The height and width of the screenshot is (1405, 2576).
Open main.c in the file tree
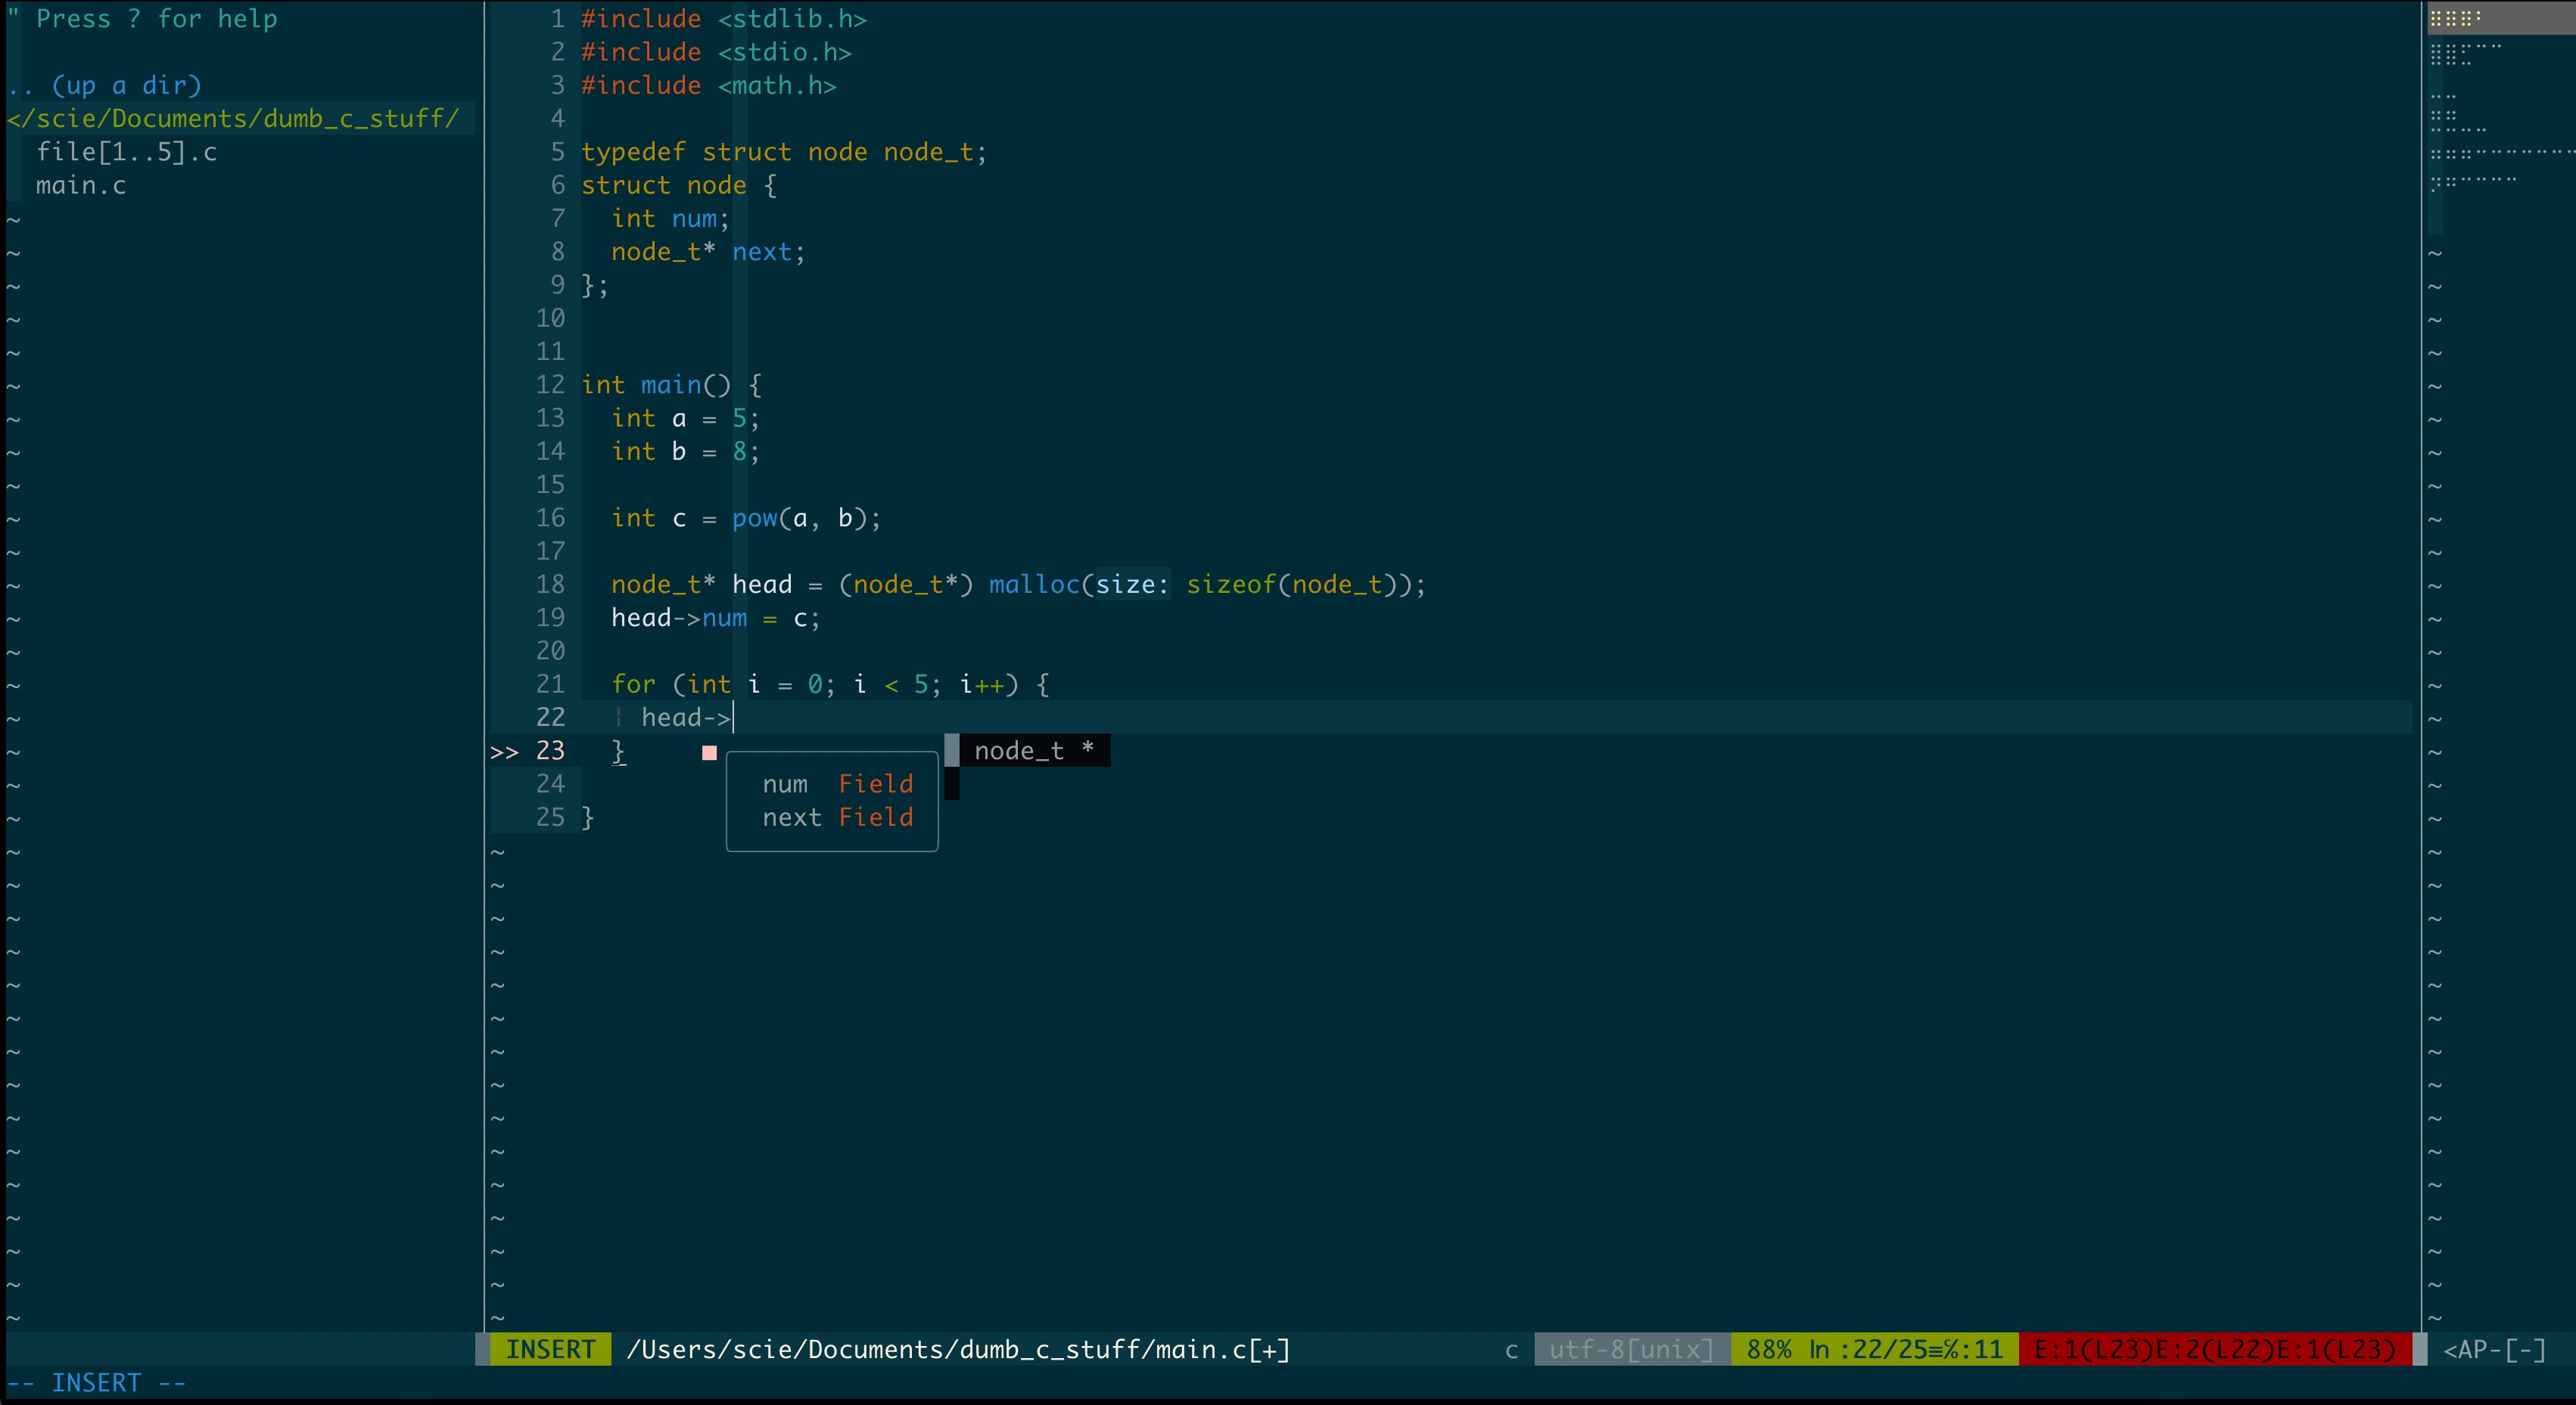(x=81, y=186)
